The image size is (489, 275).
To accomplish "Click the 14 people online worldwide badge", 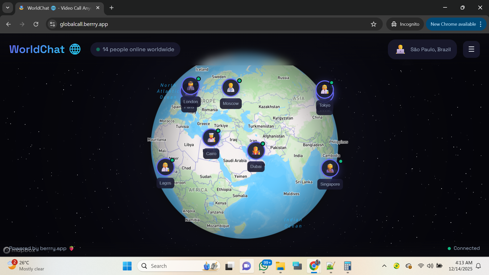I will [x=135, y=49].
